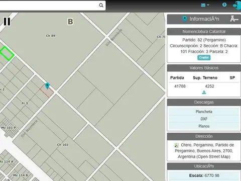Click the Fr 3 label on map

[x=25, y=103]
